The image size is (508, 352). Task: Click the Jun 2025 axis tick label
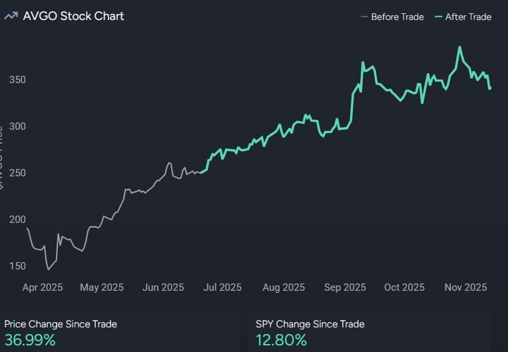(x=163, y=287)
